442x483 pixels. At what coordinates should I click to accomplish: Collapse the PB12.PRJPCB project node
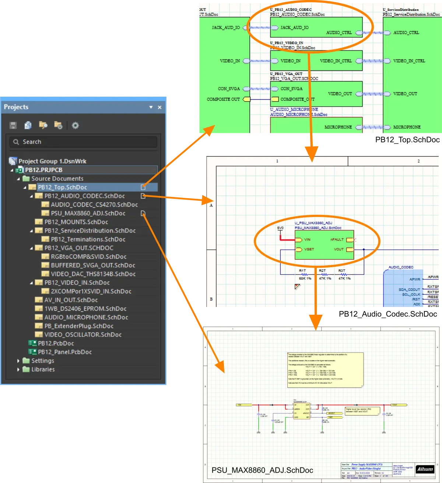click(12, 170)
